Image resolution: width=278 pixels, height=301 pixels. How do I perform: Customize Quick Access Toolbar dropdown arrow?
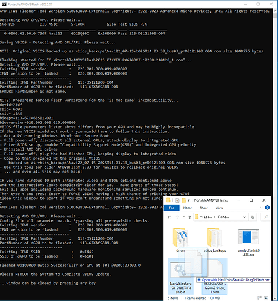click(189, 200)
